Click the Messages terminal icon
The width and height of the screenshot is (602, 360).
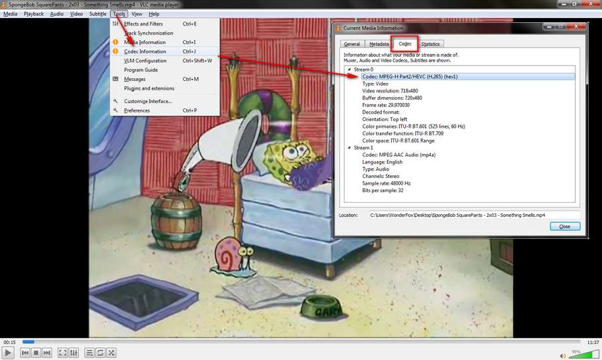[x=115, y=79]
